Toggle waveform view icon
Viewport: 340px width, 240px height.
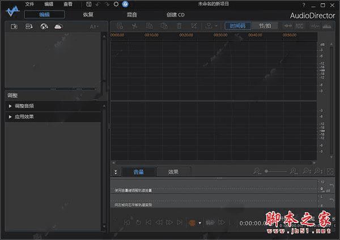point(315,26)
